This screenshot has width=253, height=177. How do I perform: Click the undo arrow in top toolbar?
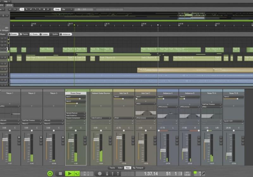(10, 9)
